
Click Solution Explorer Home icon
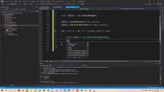[6, 9]
